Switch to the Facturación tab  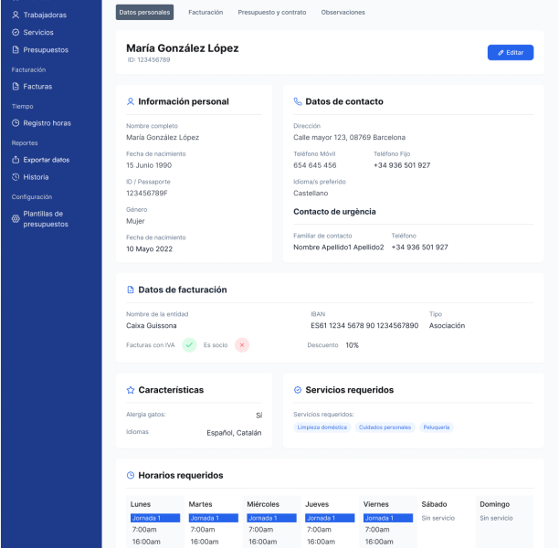[206, 13]
